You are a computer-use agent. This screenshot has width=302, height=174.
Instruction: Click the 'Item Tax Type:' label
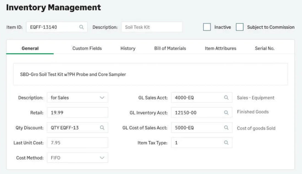click(x=152, y=143)
